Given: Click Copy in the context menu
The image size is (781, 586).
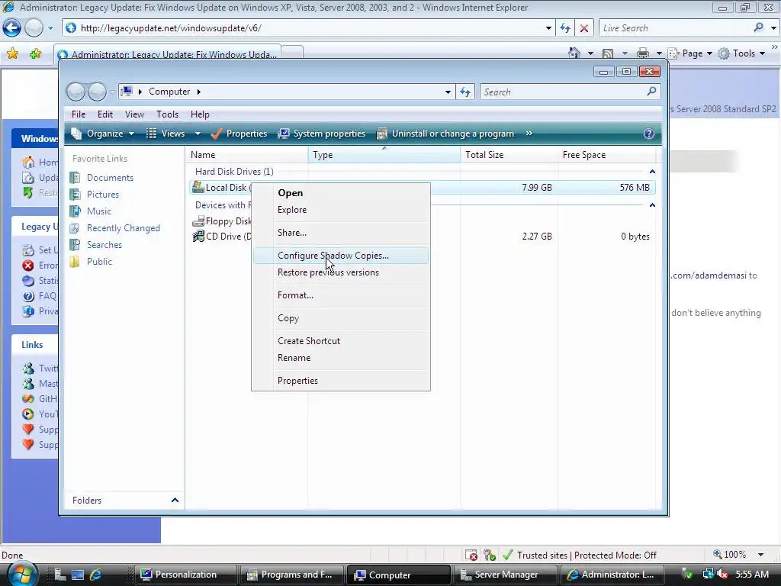Looking at the screenshot, I should pos(288,318).
